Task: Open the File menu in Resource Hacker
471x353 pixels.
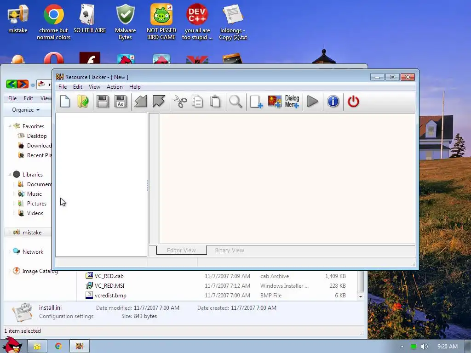Action: click(x=63, y=87)
